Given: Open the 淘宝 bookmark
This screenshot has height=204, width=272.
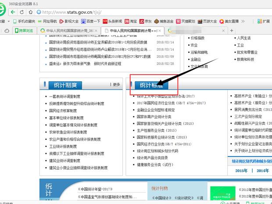Looking at the screenshot, I should (x=131, y=21).
